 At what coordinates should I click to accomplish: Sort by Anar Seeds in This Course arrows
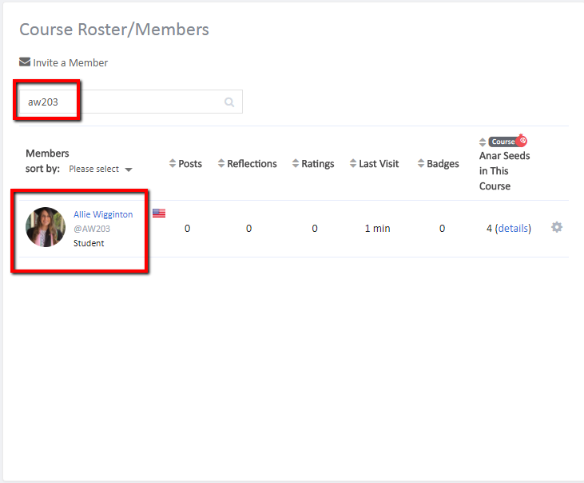(483, 142)
